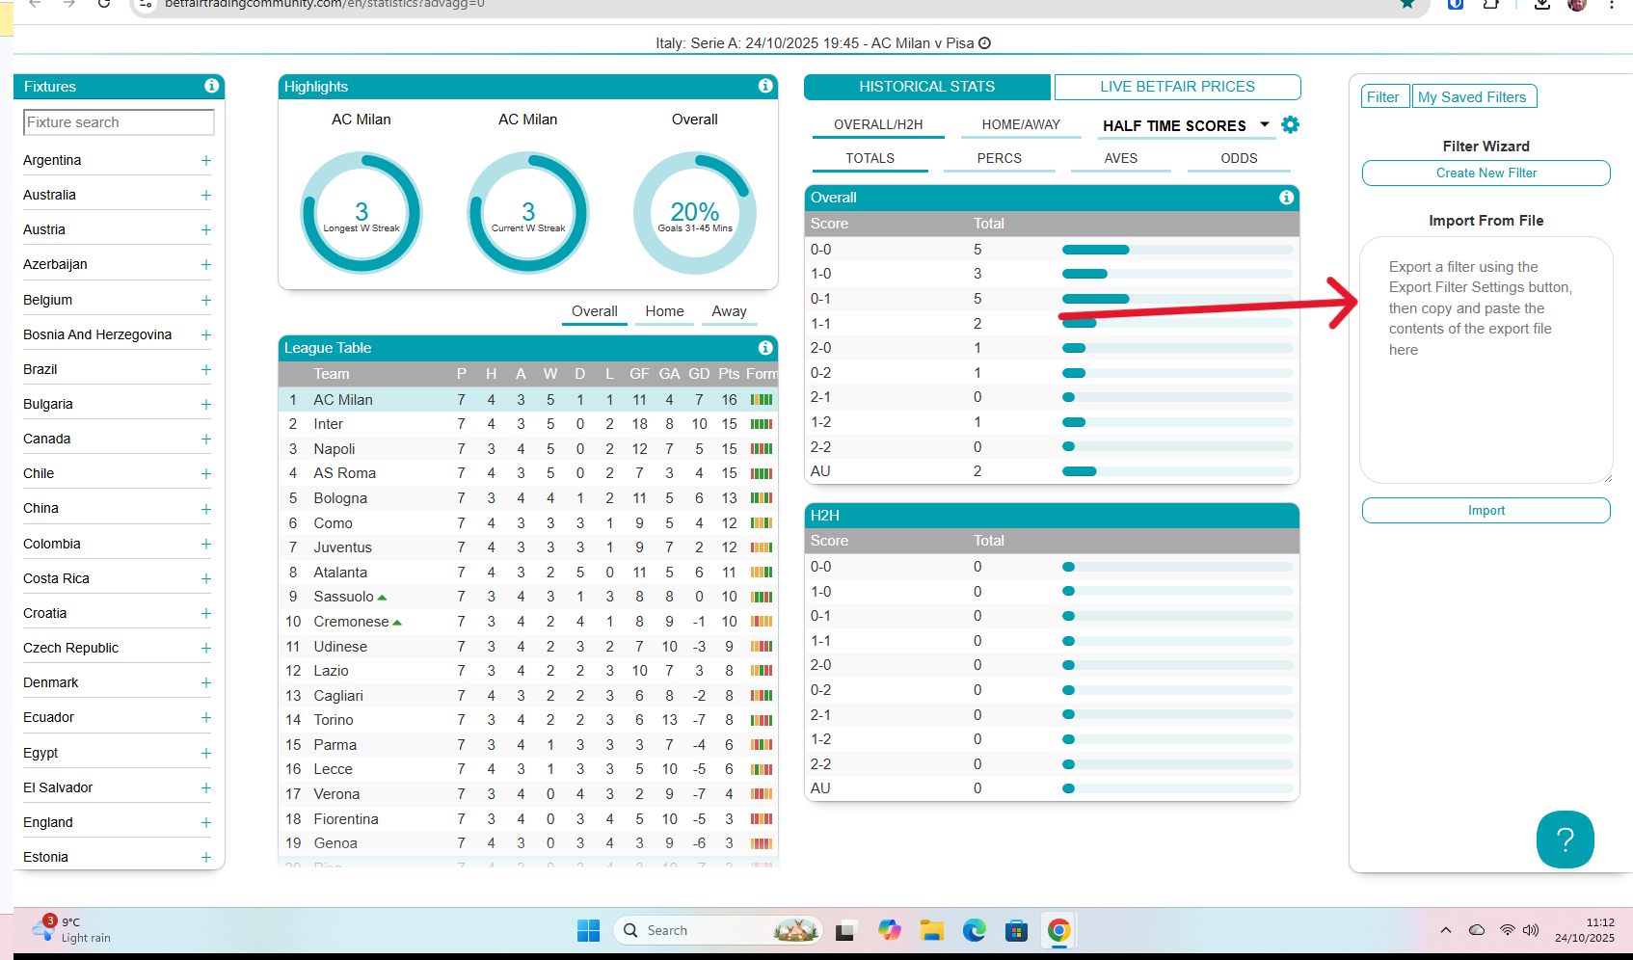Open the stats settings gear icon
Viewport: 1633px width, 960px height.
pyautogui.click(x=1291, y=125)
